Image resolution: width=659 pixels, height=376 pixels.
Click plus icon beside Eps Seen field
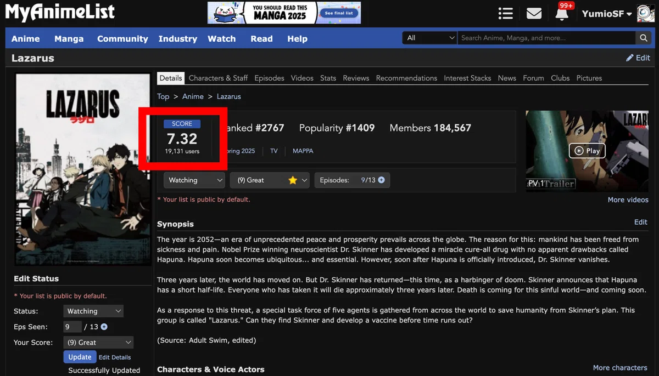104,327
